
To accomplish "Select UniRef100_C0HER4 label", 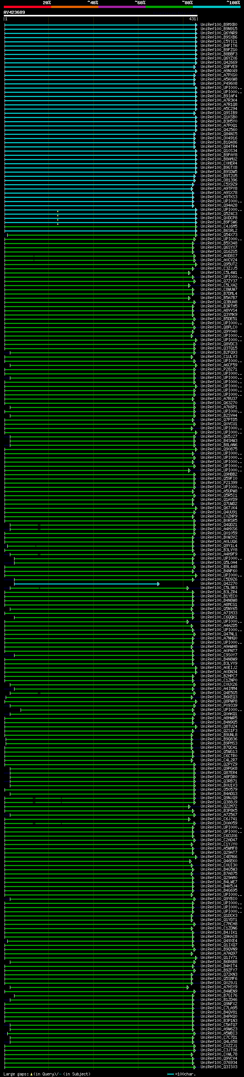I will [219, 163].
